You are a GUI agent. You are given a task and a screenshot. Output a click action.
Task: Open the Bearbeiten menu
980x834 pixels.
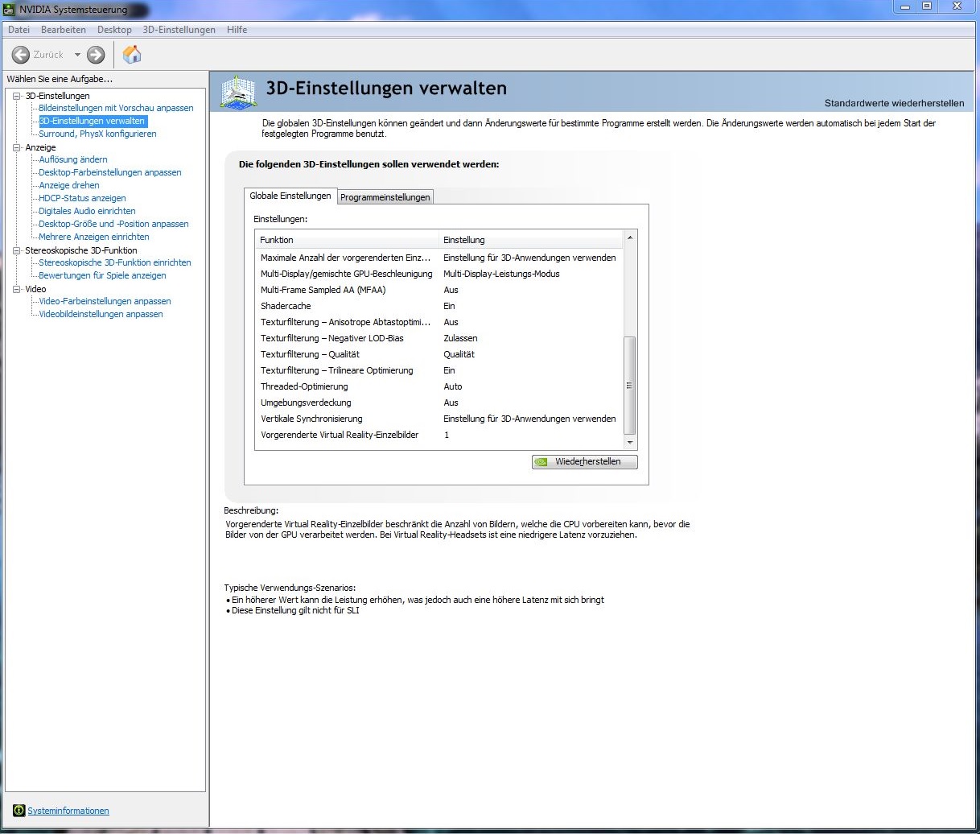tap(64, 30)
